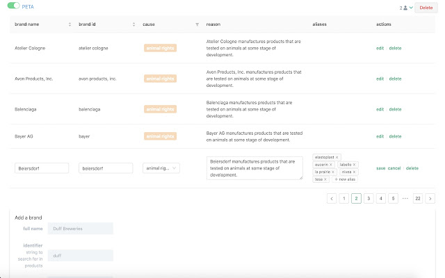Screen dimensions: 445x278
Task: Click animal rights tag for Balenciaga
Action: pyautogui.click(x=160, y=109)
